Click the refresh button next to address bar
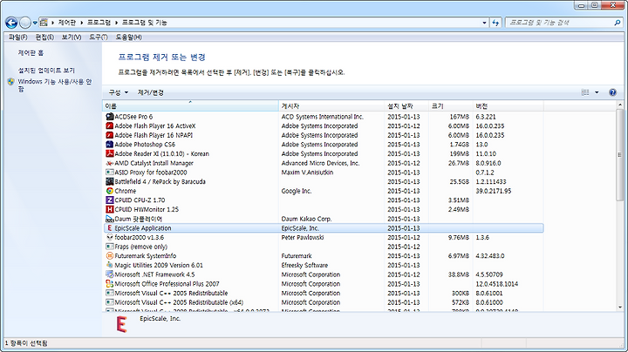Viewport: 628px width, 352px height. coord(495,23)
